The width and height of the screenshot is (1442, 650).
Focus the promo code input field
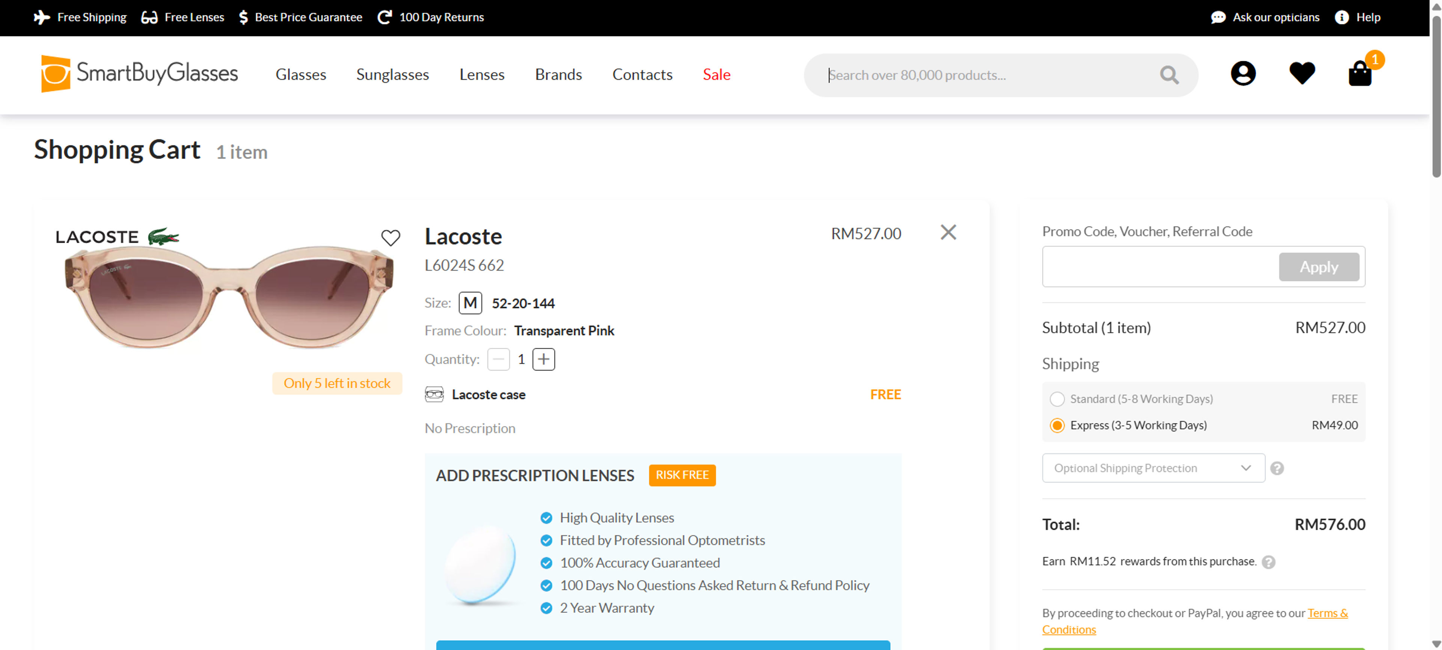(x=1160, y=267)
